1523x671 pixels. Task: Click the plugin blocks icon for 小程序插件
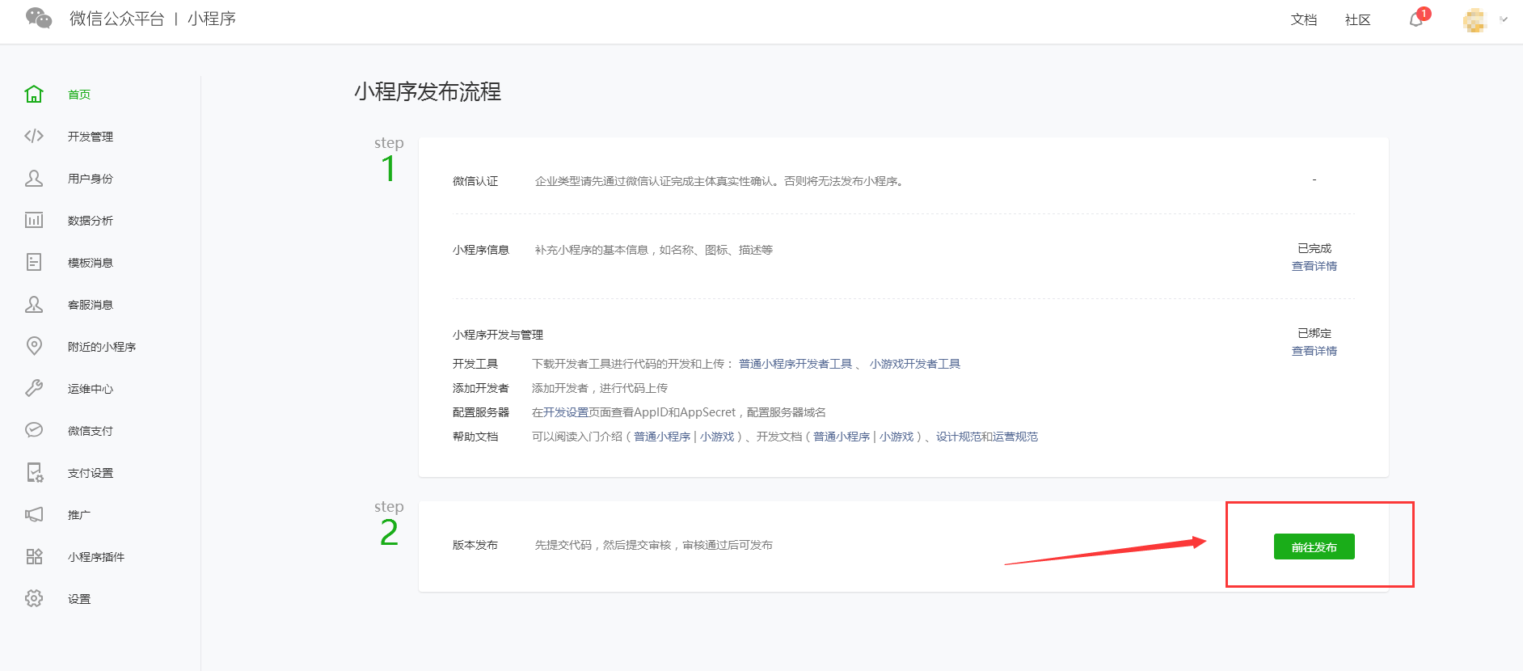pyautogui.click(x=34, y=556)
